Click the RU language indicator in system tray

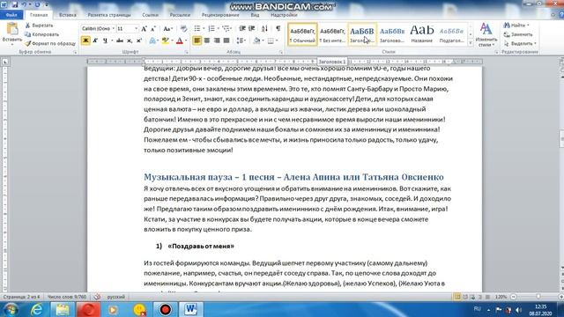[478, 309]
